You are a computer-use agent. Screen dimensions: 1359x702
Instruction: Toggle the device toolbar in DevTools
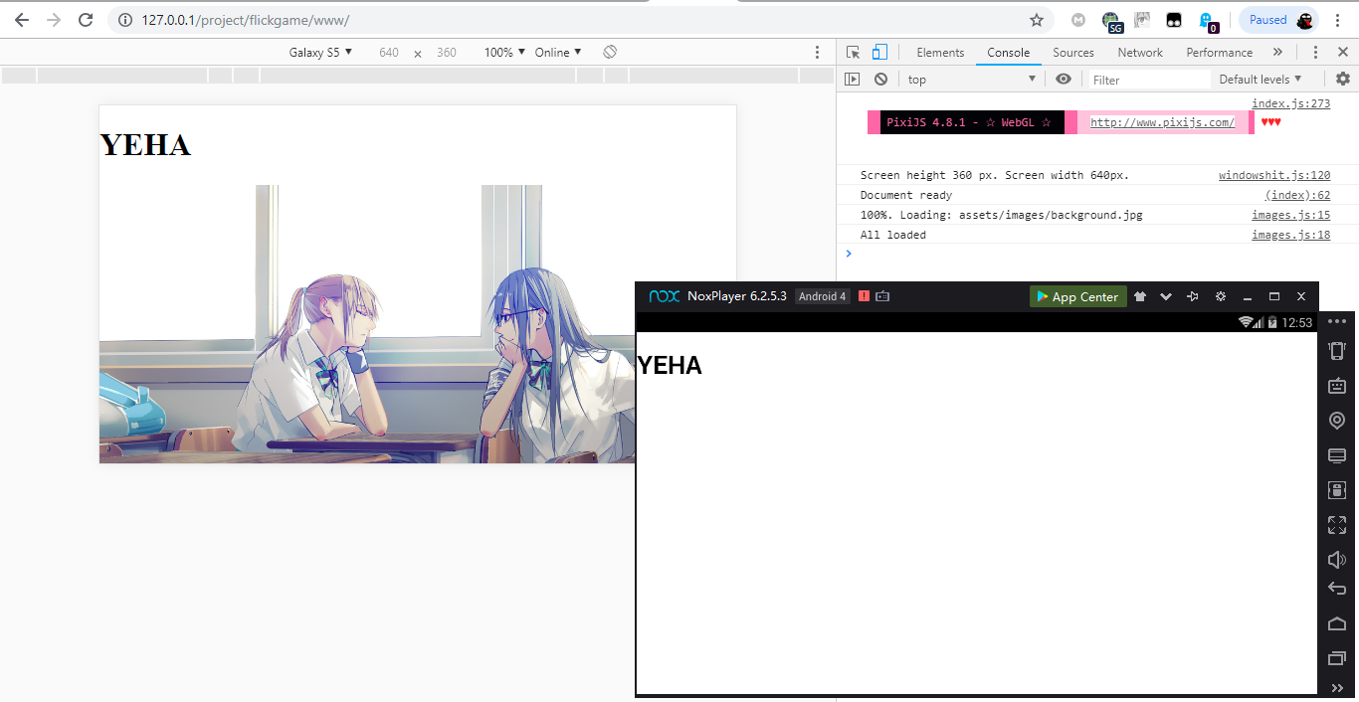pyautogui.click(x=879, y=53)
